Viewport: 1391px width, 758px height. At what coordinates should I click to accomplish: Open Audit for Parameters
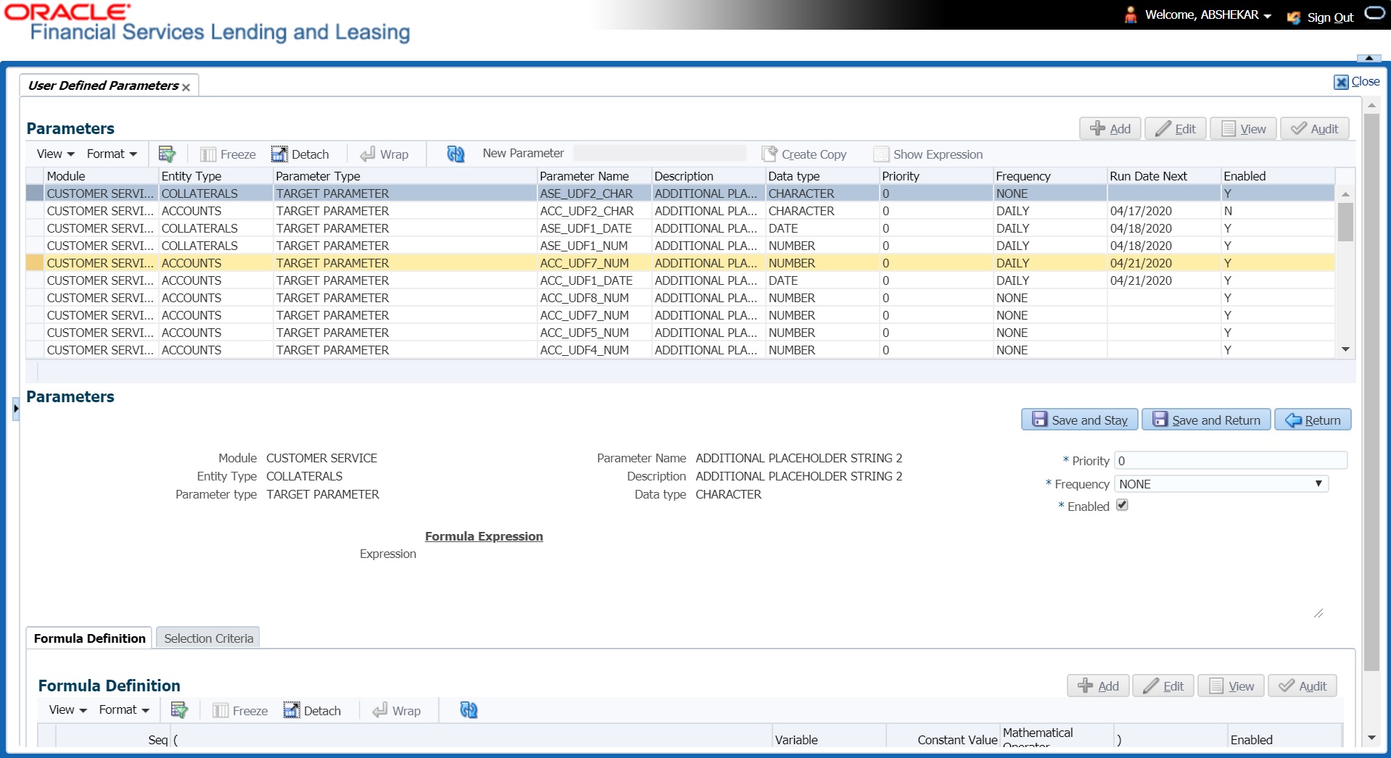point(1315,129)
